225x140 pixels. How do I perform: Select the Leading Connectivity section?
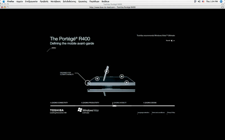coord(59,103)
